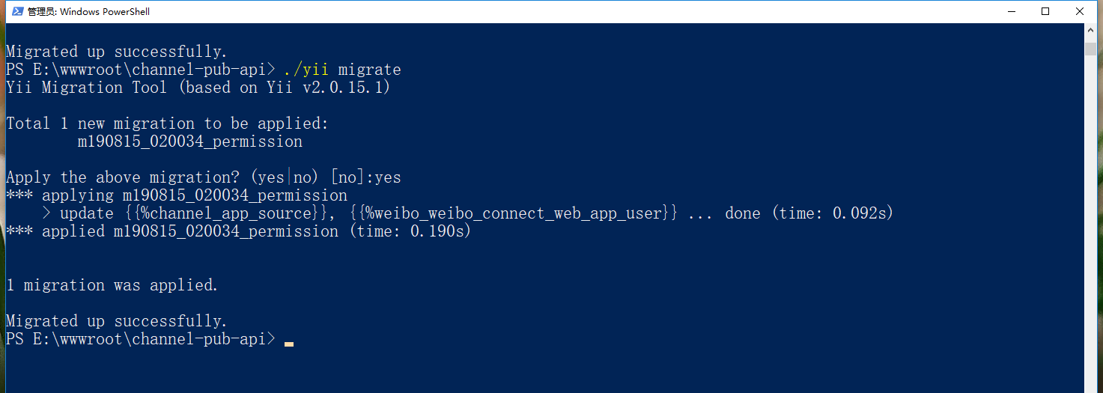Screen dimensions: 1103x393
Task: Click the "done (time: 0.092s)" text
Action: [809, 213]
